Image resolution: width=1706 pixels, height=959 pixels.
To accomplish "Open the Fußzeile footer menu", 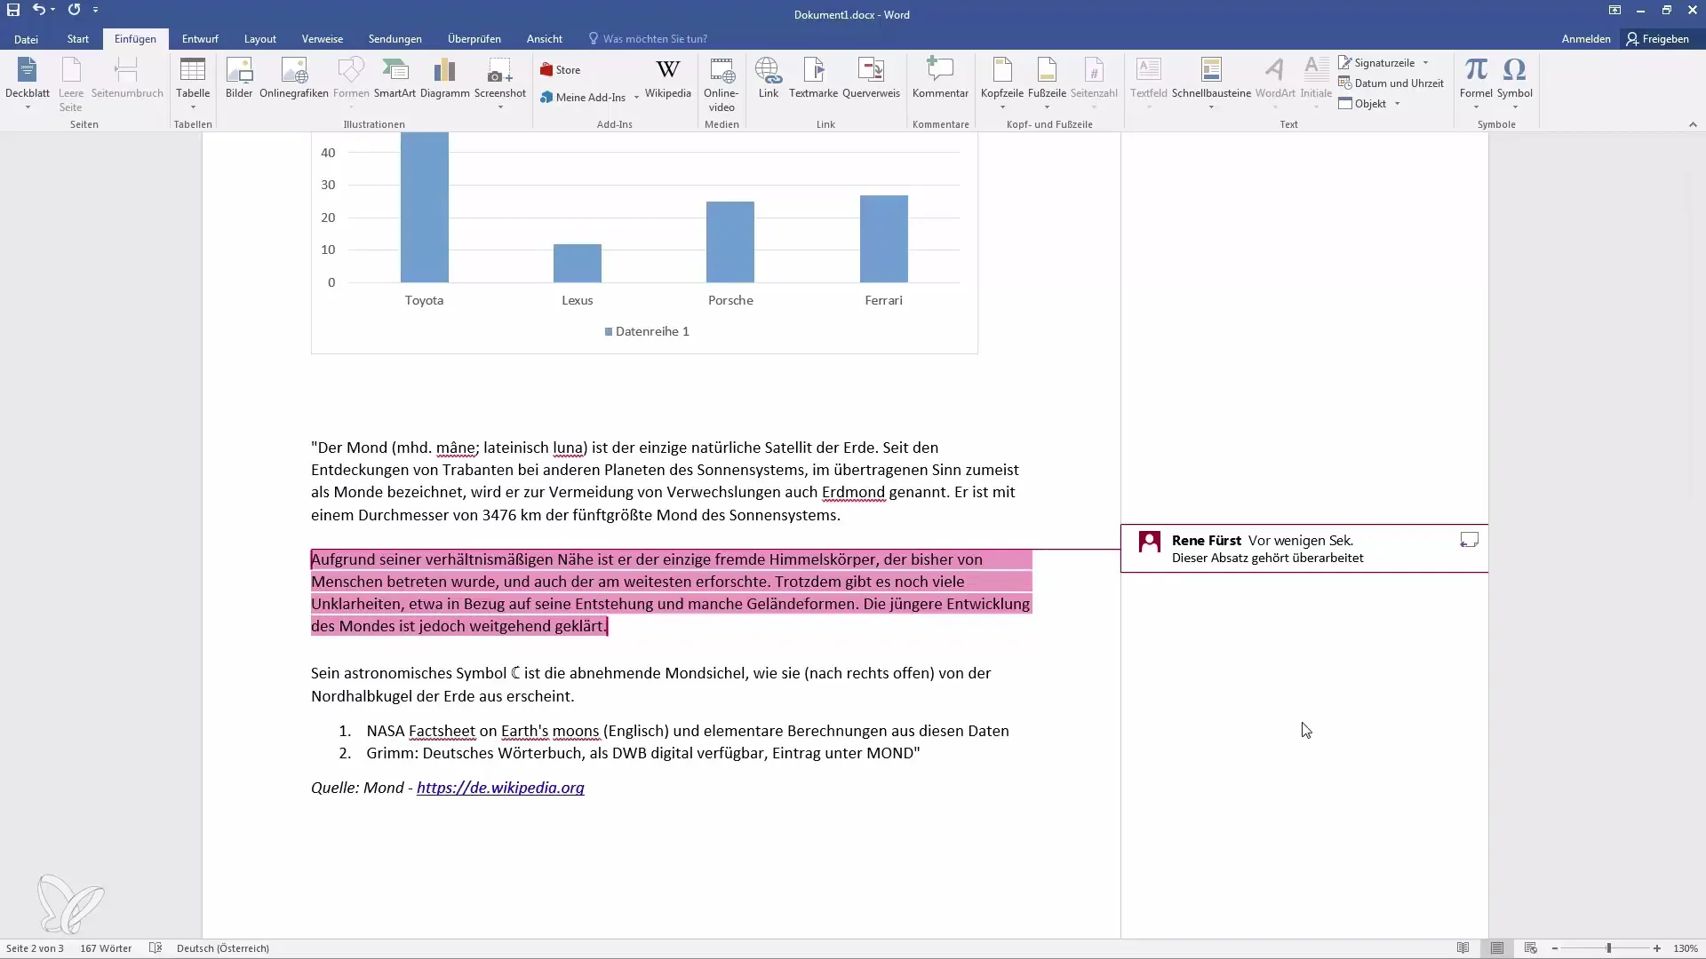I will [x=1047, y=83].
